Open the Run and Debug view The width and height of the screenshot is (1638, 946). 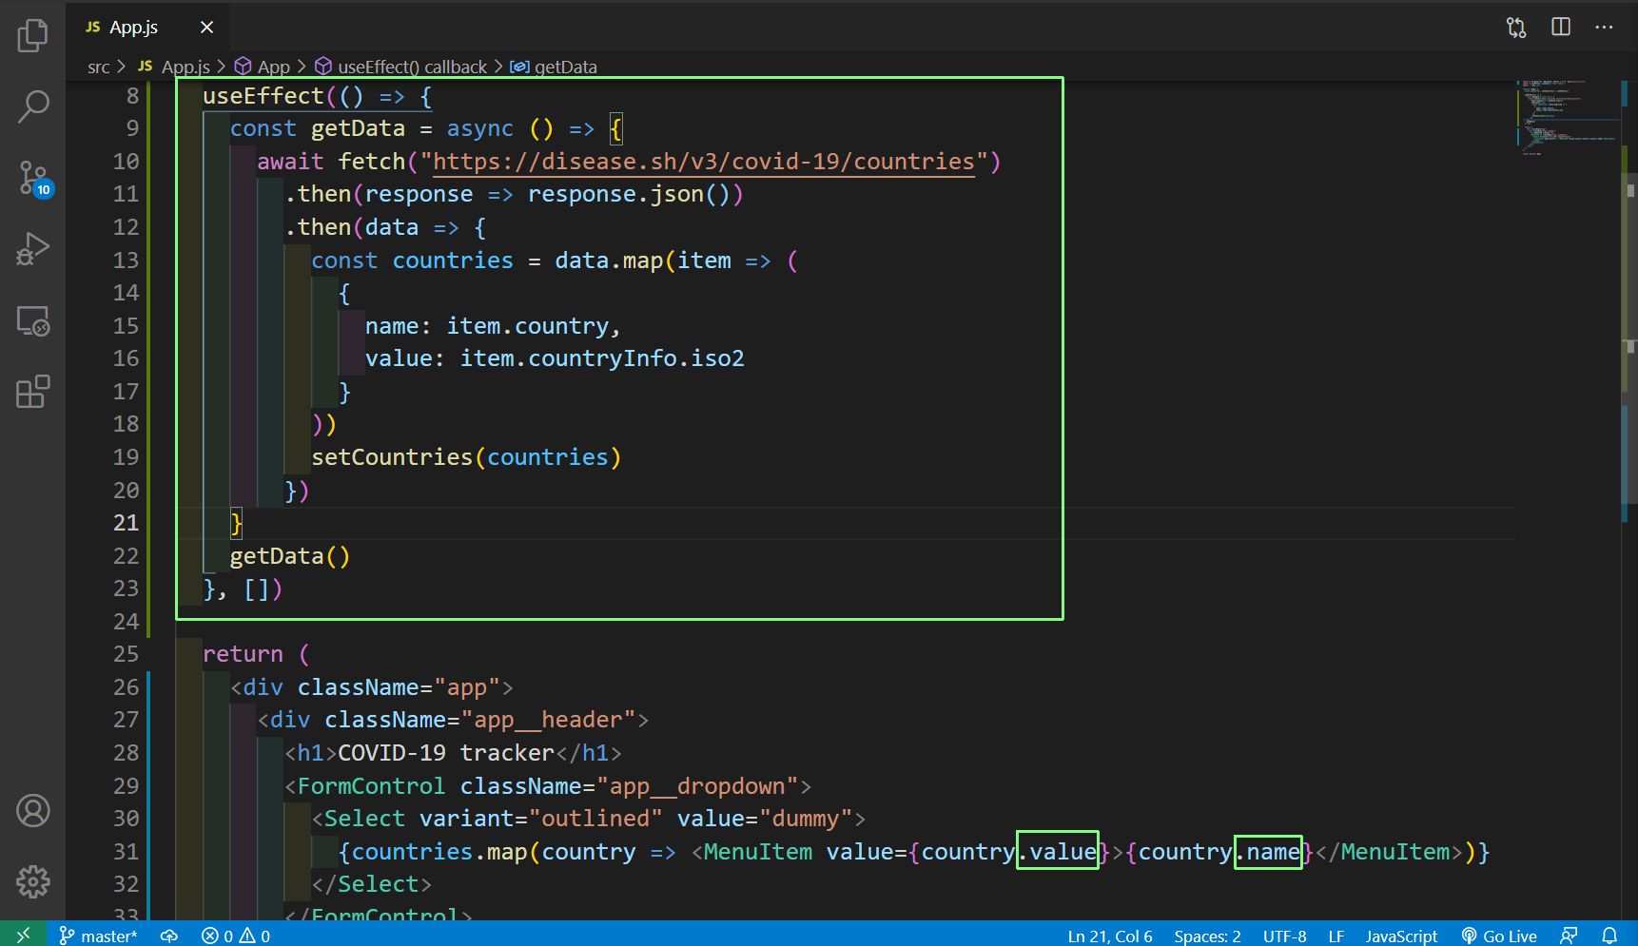pyautogui.click(x=32, y=249)
